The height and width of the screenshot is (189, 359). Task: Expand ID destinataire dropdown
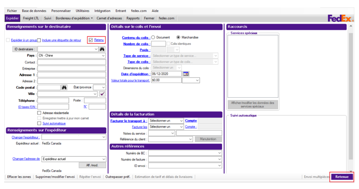(x=96, y=49)
